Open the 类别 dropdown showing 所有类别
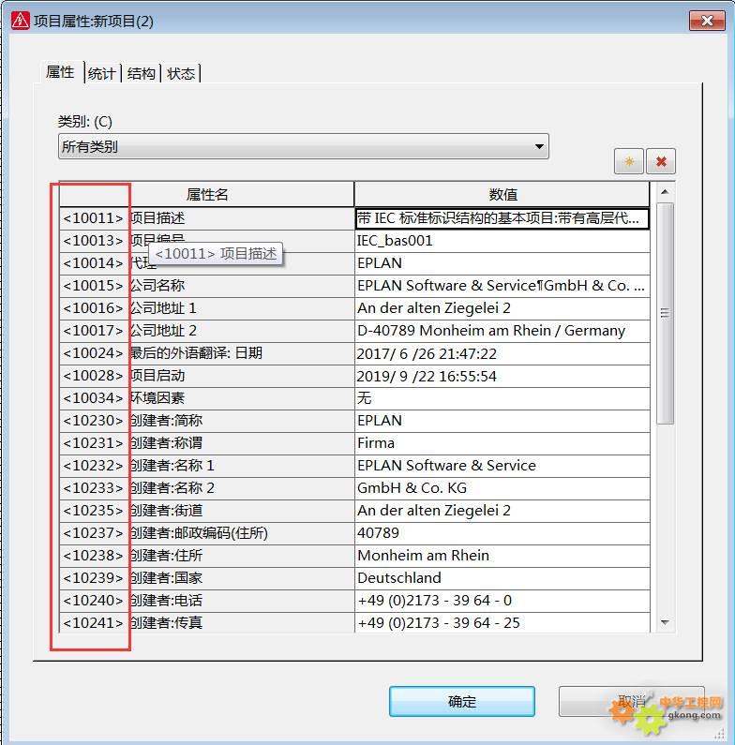This screenshot has height=745, width=735. (x=304, y=146)
